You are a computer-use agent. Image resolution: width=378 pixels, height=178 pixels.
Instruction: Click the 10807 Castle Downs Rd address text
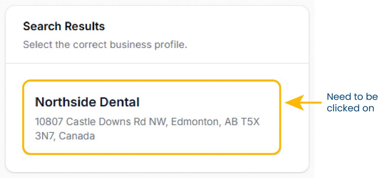[147, 122]
